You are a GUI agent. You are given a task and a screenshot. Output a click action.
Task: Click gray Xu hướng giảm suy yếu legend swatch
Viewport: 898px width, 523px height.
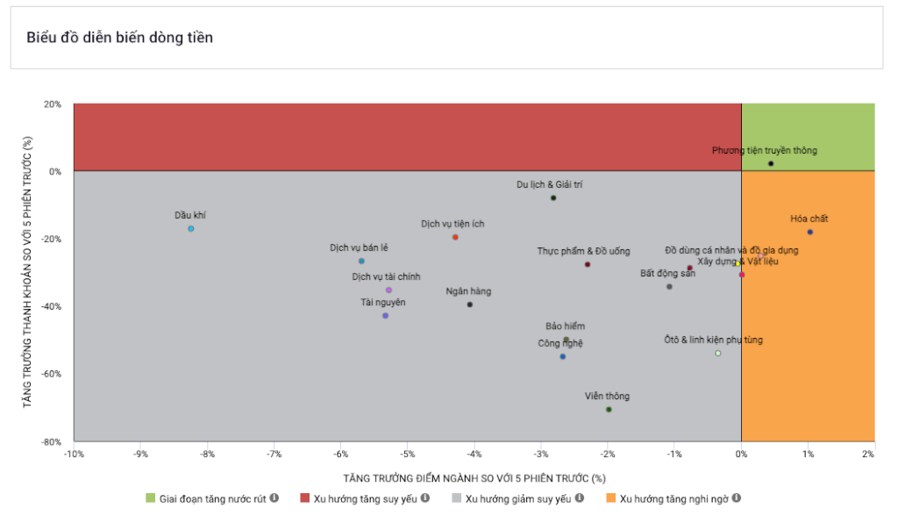[456, 498]
